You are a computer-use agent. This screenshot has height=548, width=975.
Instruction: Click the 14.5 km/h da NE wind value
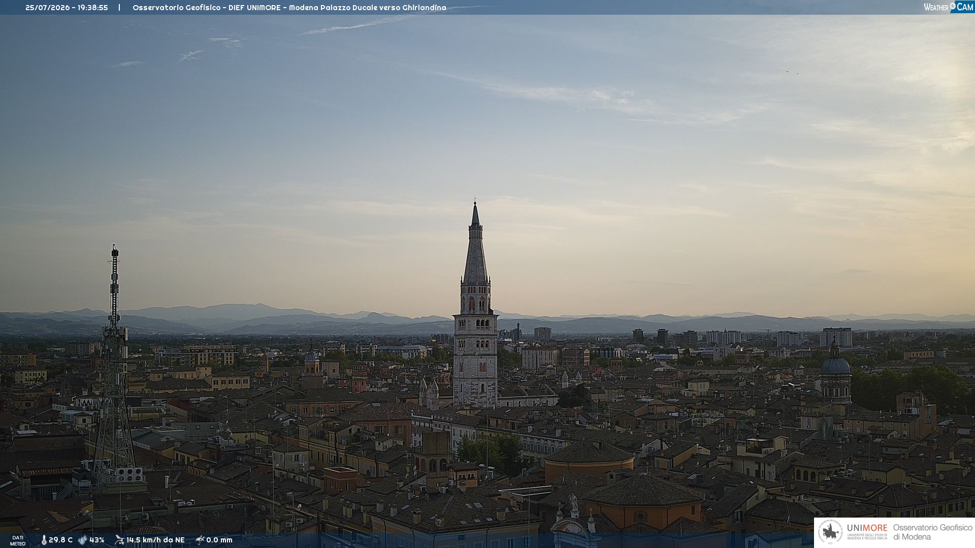(x=155, y=540)
